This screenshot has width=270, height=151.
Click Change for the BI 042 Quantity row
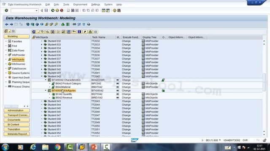pos(126,94)
